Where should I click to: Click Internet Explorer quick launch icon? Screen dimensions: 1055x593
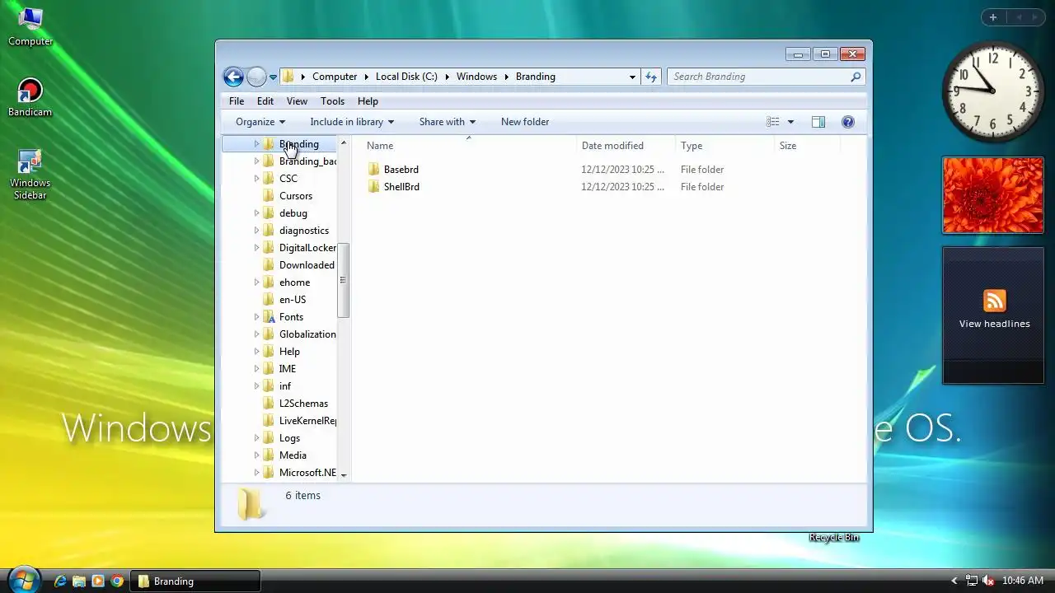tap(59, 581)
